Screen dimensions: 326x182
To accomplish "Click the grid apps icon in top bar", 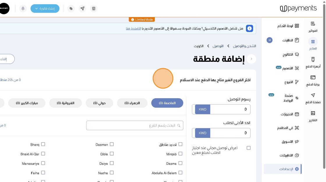I will point(94,8).
